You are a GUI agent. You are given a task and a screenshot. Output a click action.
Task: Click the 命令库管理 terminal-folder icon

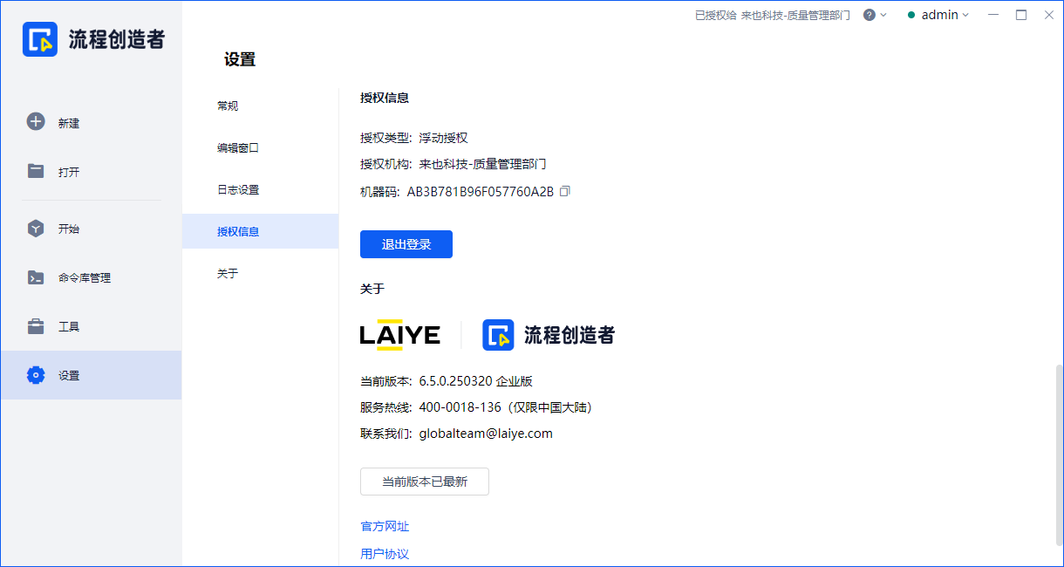[x=36, y=277]
